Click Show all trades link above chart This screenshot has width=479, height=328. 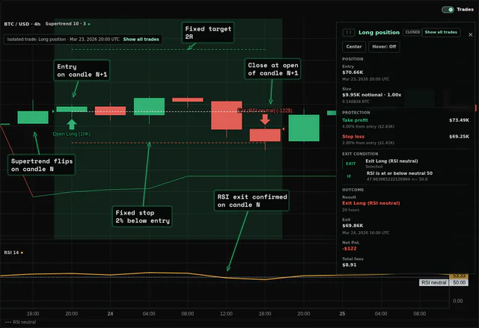[x=141, y=40]
